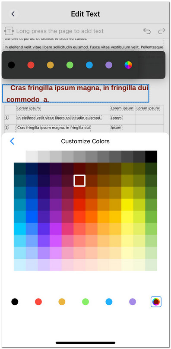Pick black in the dark popup color bar
Viewport: 171px width, 349px height.
(x=11, y=65)
